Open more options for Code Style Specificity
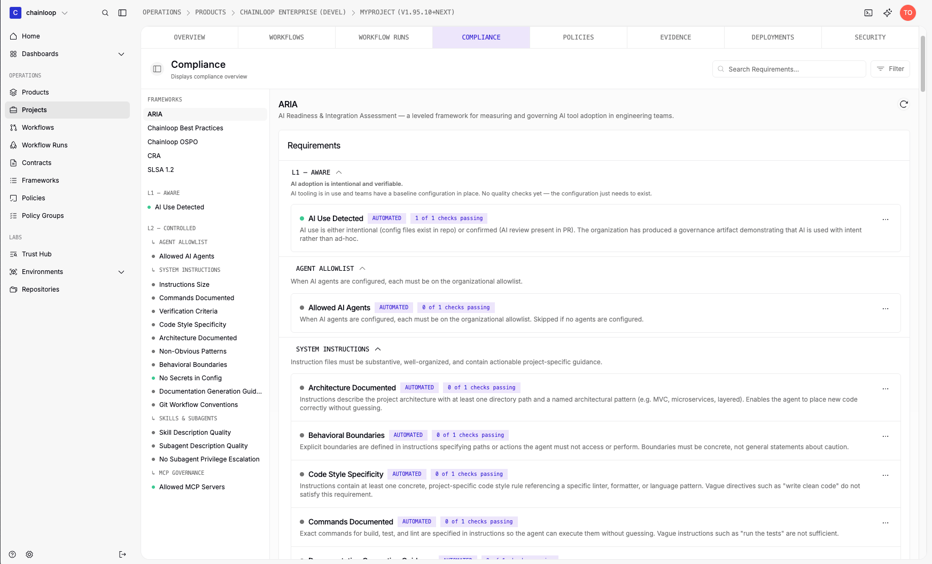The image size is (932, 564). [886, 475]
